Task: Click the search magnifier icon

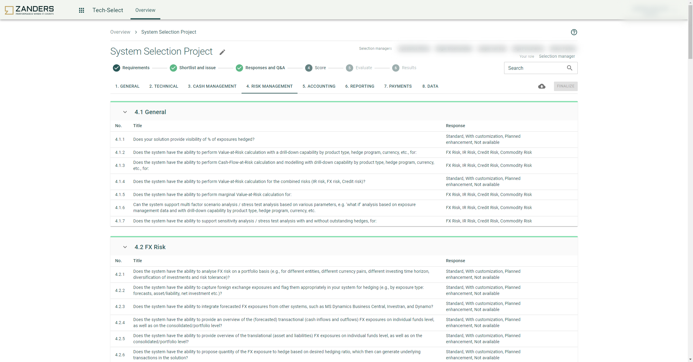Action: click(x=569, y=68)
